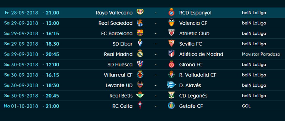Open the Atlético de Madrid crest
285x121 pixels.
pyautogui.click(x=171, y=54)
